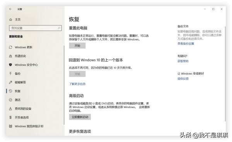Focus the 查找设置 search field
The height and width of the screenshot is (142, 232).
pos(35,28)
